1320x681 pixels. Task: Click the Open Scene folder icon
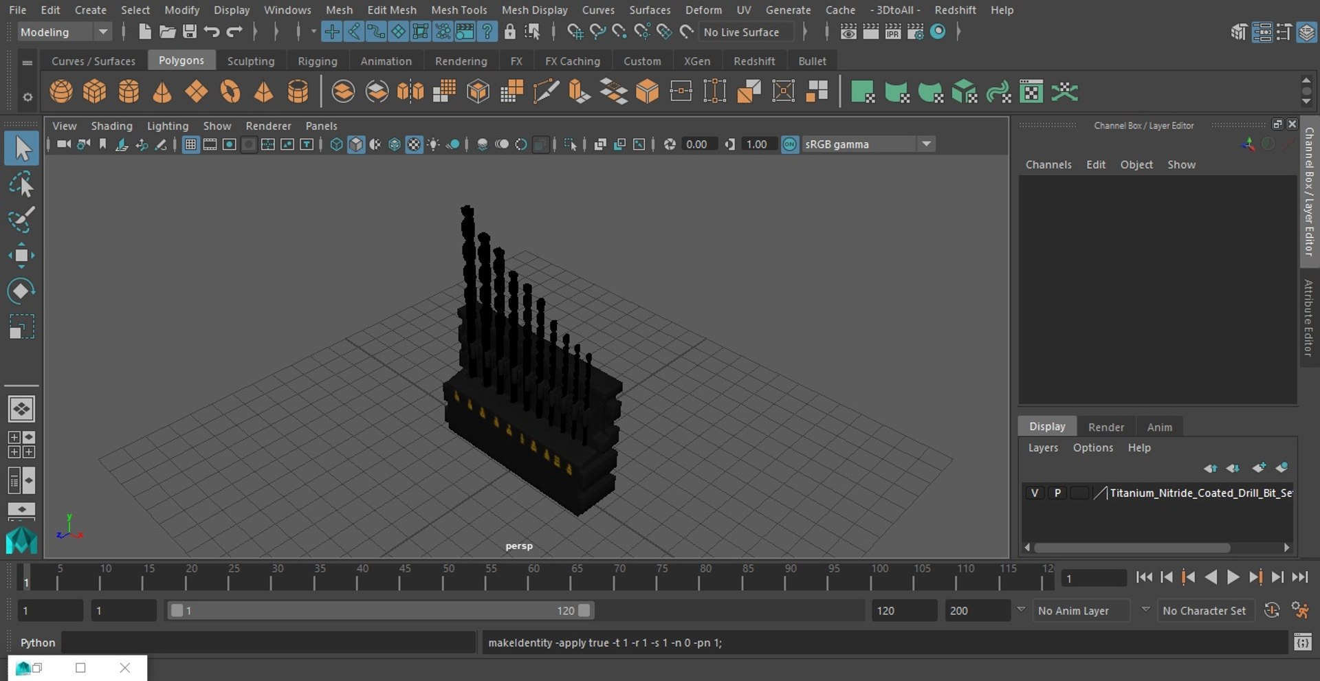coord(167,32)
